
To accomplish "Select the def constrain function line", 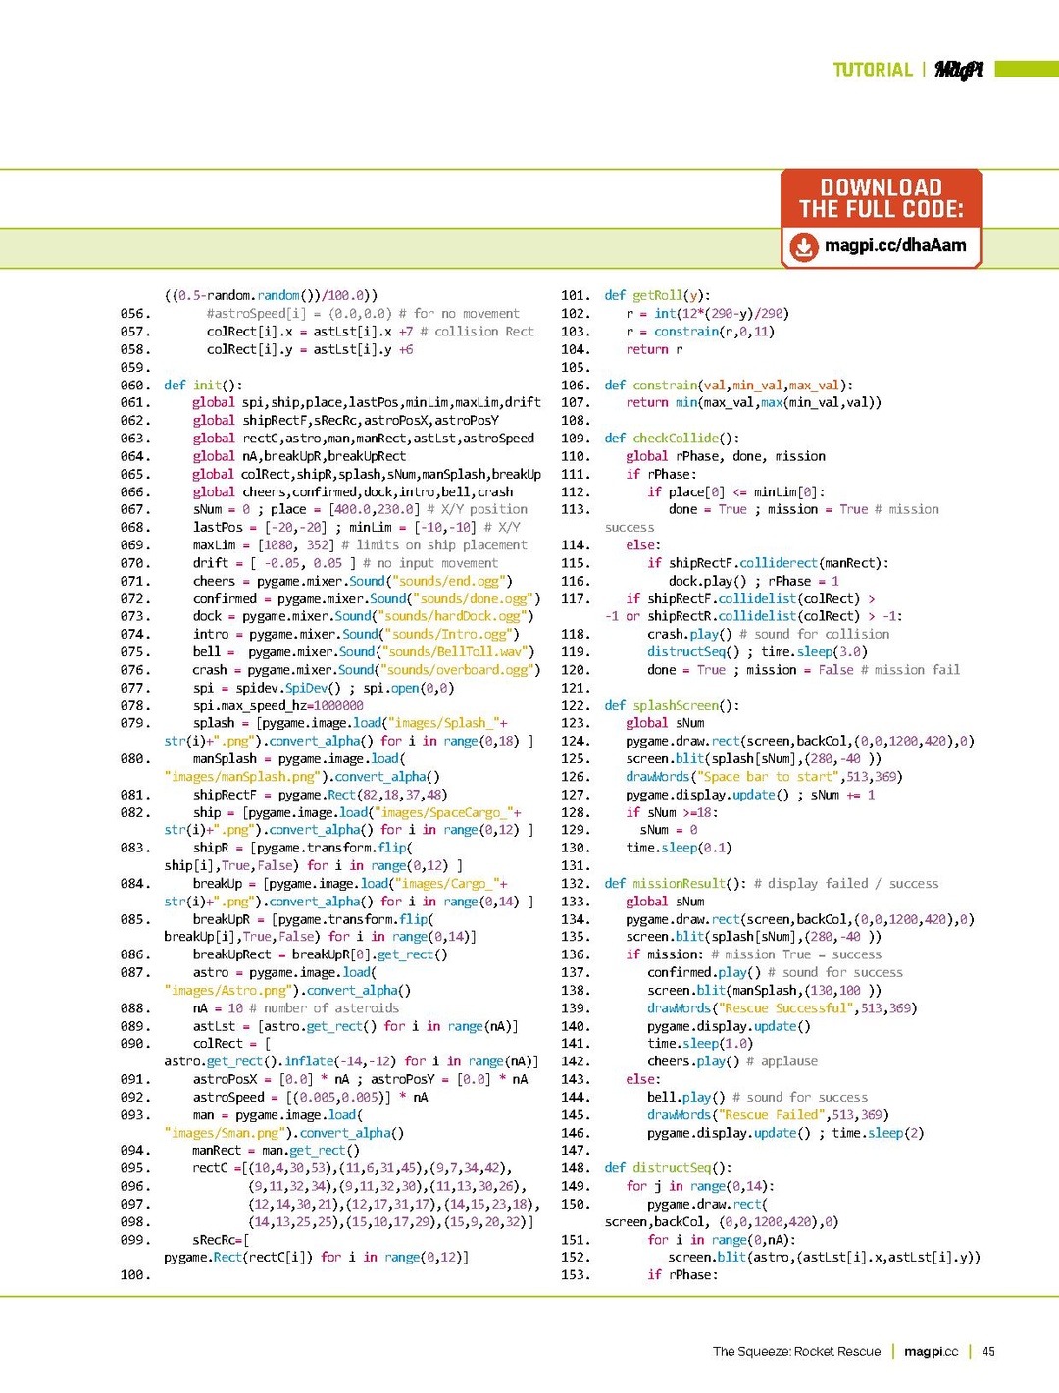I will click(728, 386).
